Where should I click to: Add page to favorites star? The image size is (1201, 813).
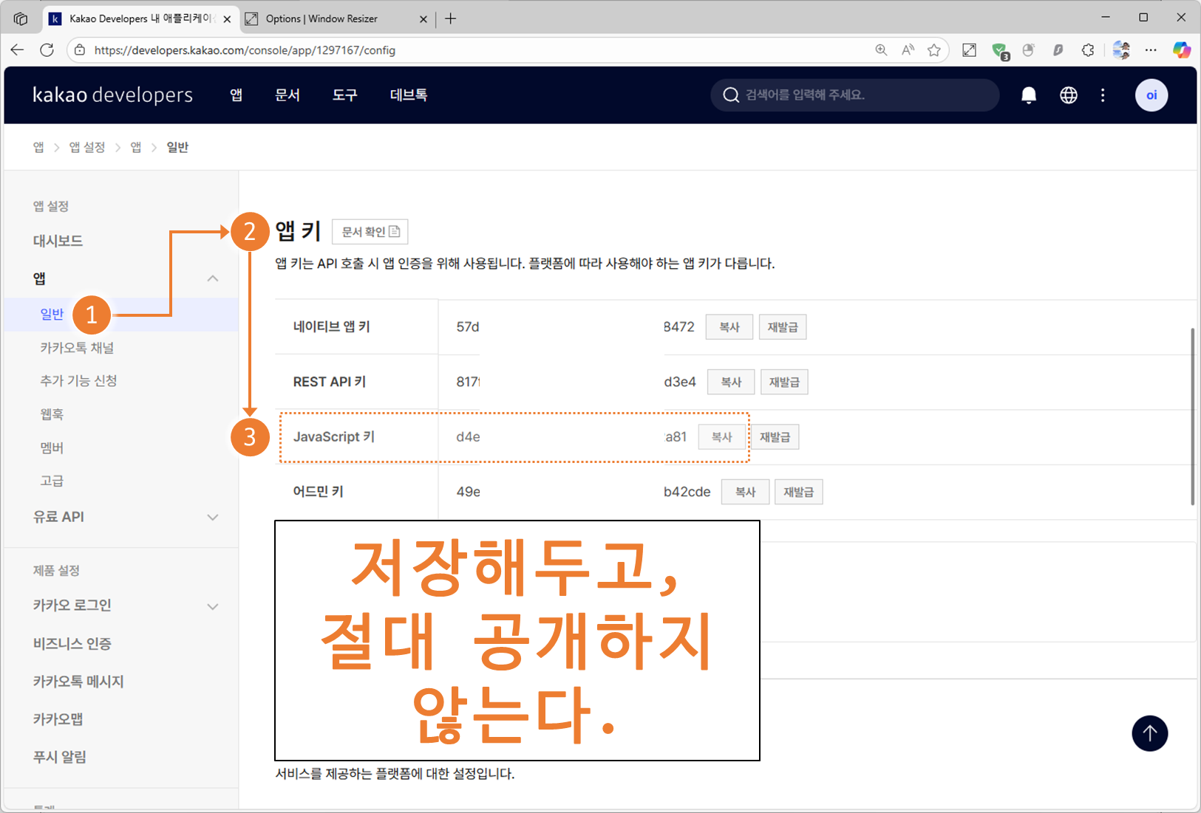pyautogui.click(x=934, y=50)
